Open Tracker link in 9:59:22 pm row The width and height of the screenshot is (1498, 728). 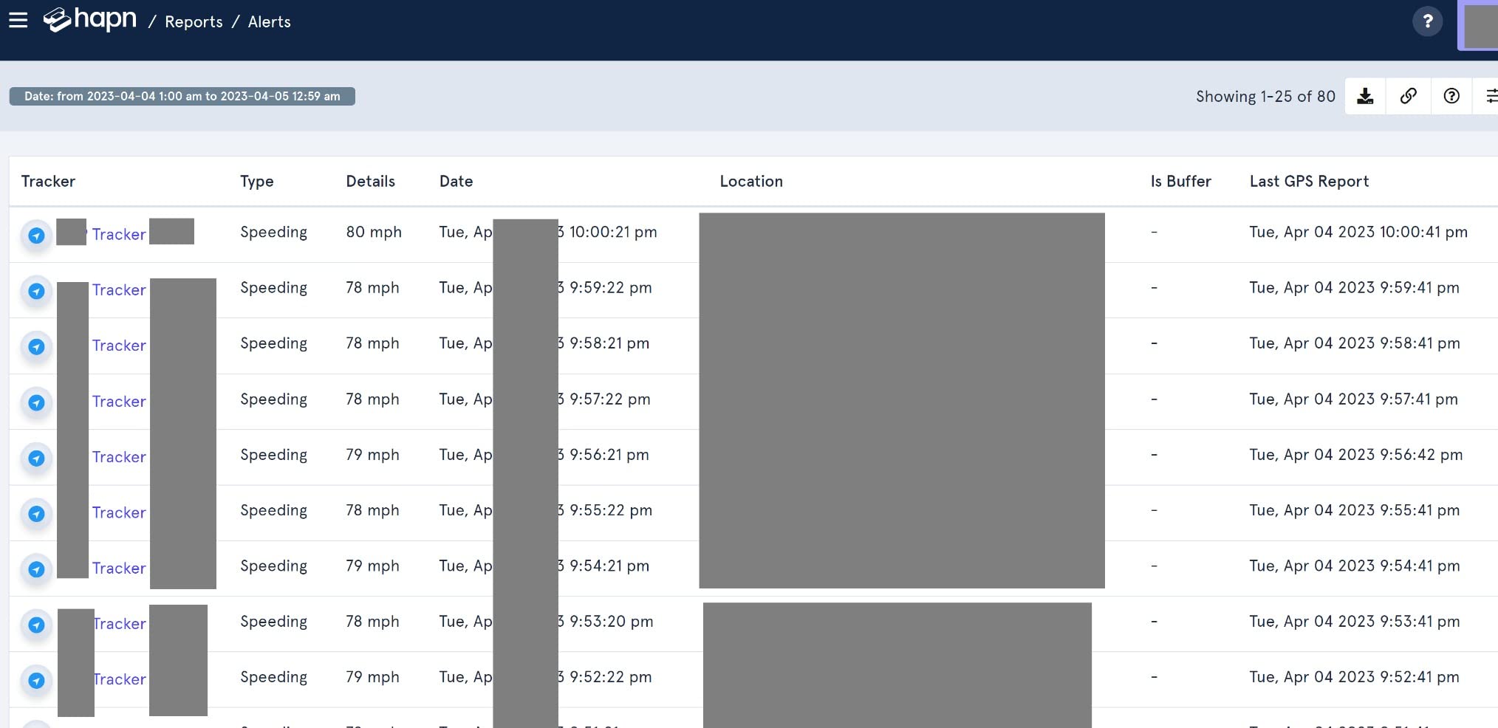coord(119,290)
